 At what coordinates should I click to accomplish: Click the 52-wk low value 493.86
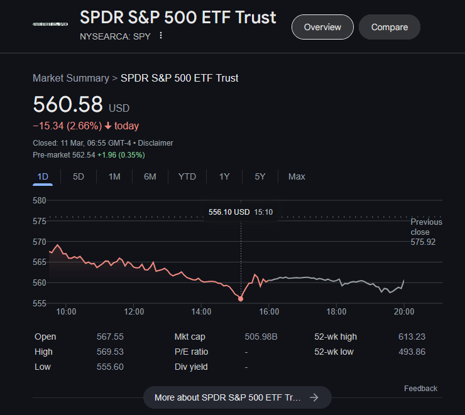pyautogui.click(x=412, y=352)
